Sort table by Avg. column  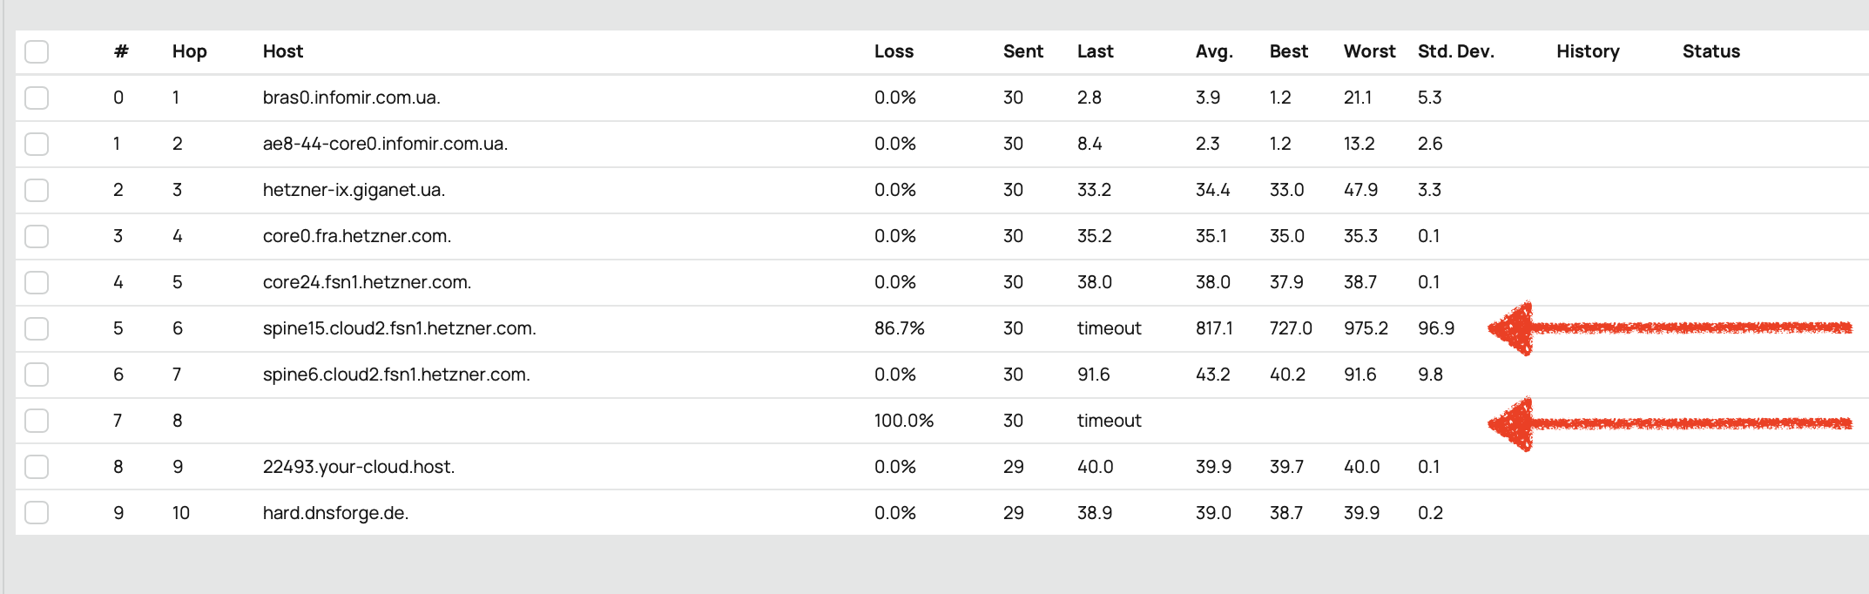[1214, 51]
